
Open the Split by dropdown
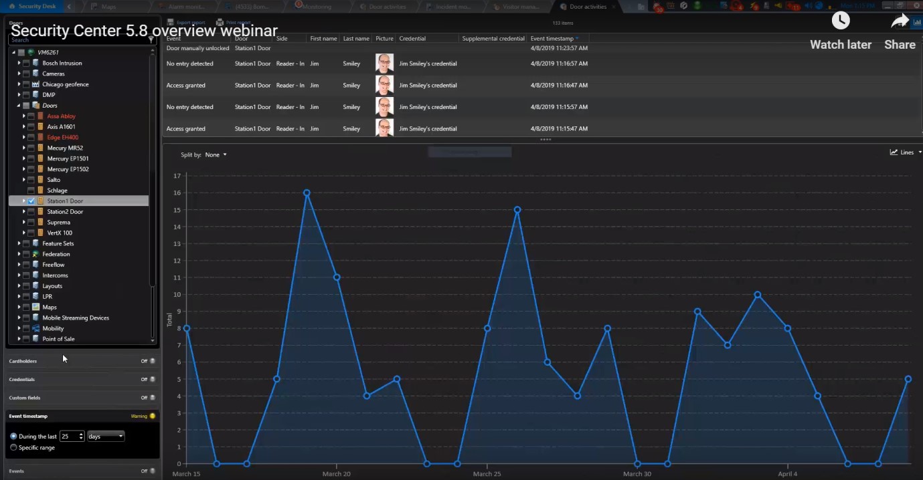coord(216,155)
